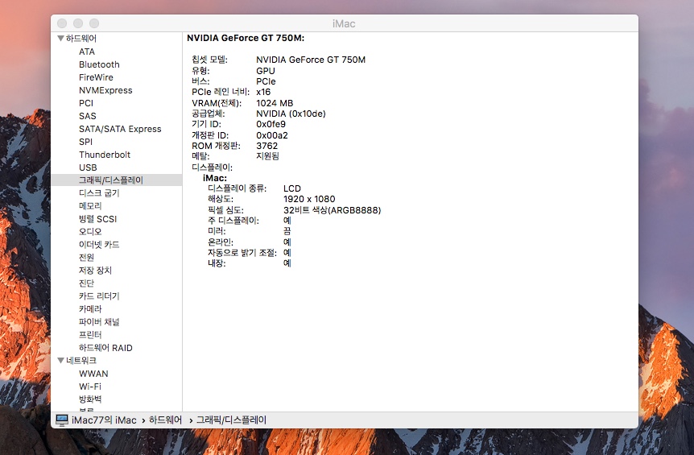Select 오디오 in the hardware list
694x455 pixels.
point(90,232)
